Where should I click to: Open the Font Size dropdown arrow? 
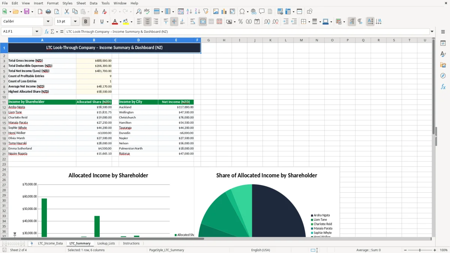tap(75, 22)
